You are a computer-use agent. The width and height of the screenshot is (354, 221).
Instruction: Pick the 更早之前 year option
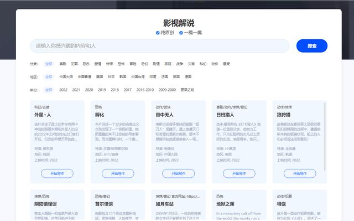187,90
